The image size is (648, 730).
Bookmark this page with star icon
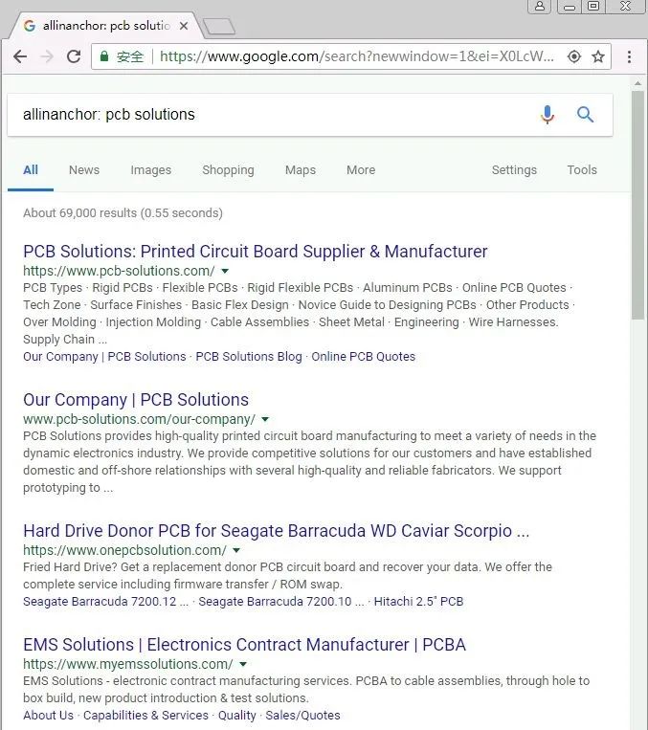598,56
